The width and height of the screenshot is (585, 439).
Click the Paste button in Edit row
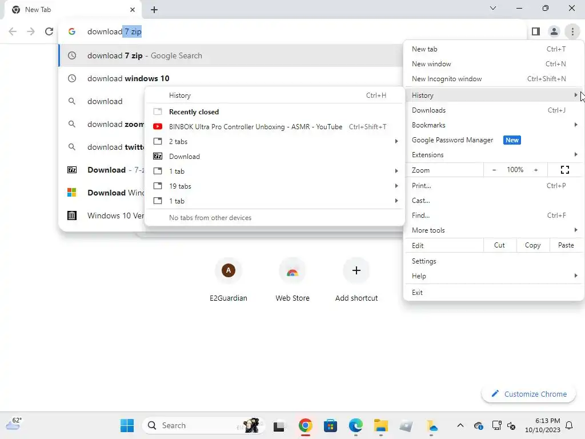pos(566,245)
